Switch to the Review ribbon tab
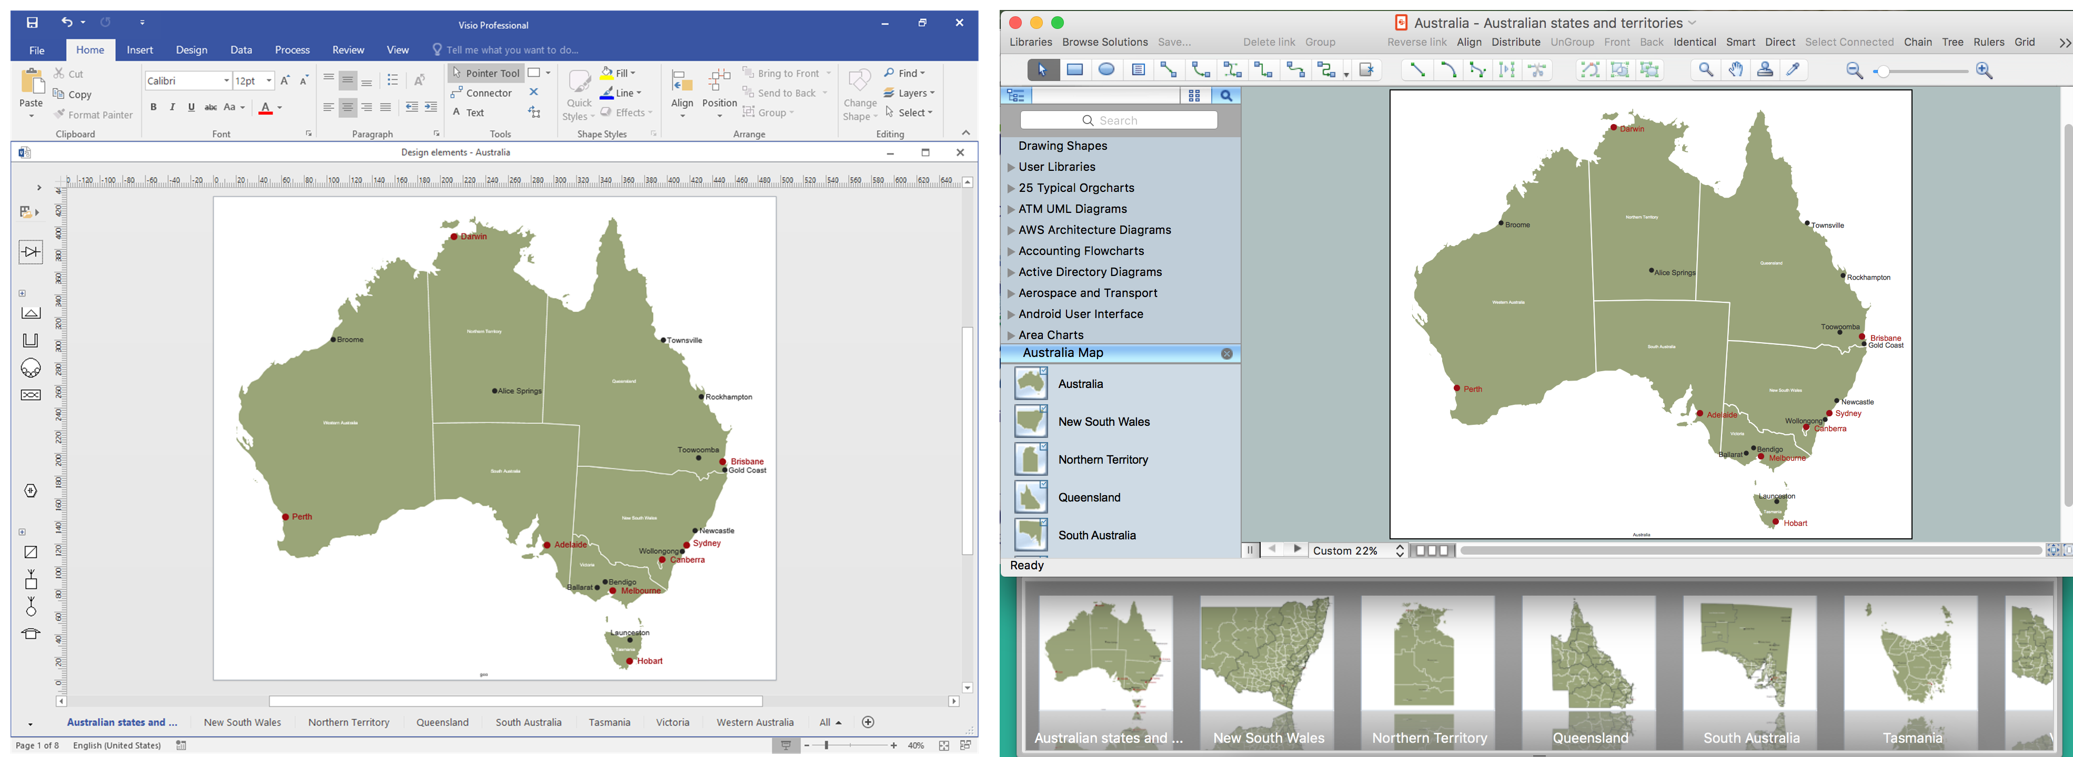This screenshot has width=2073, height=757. point(348,50)
